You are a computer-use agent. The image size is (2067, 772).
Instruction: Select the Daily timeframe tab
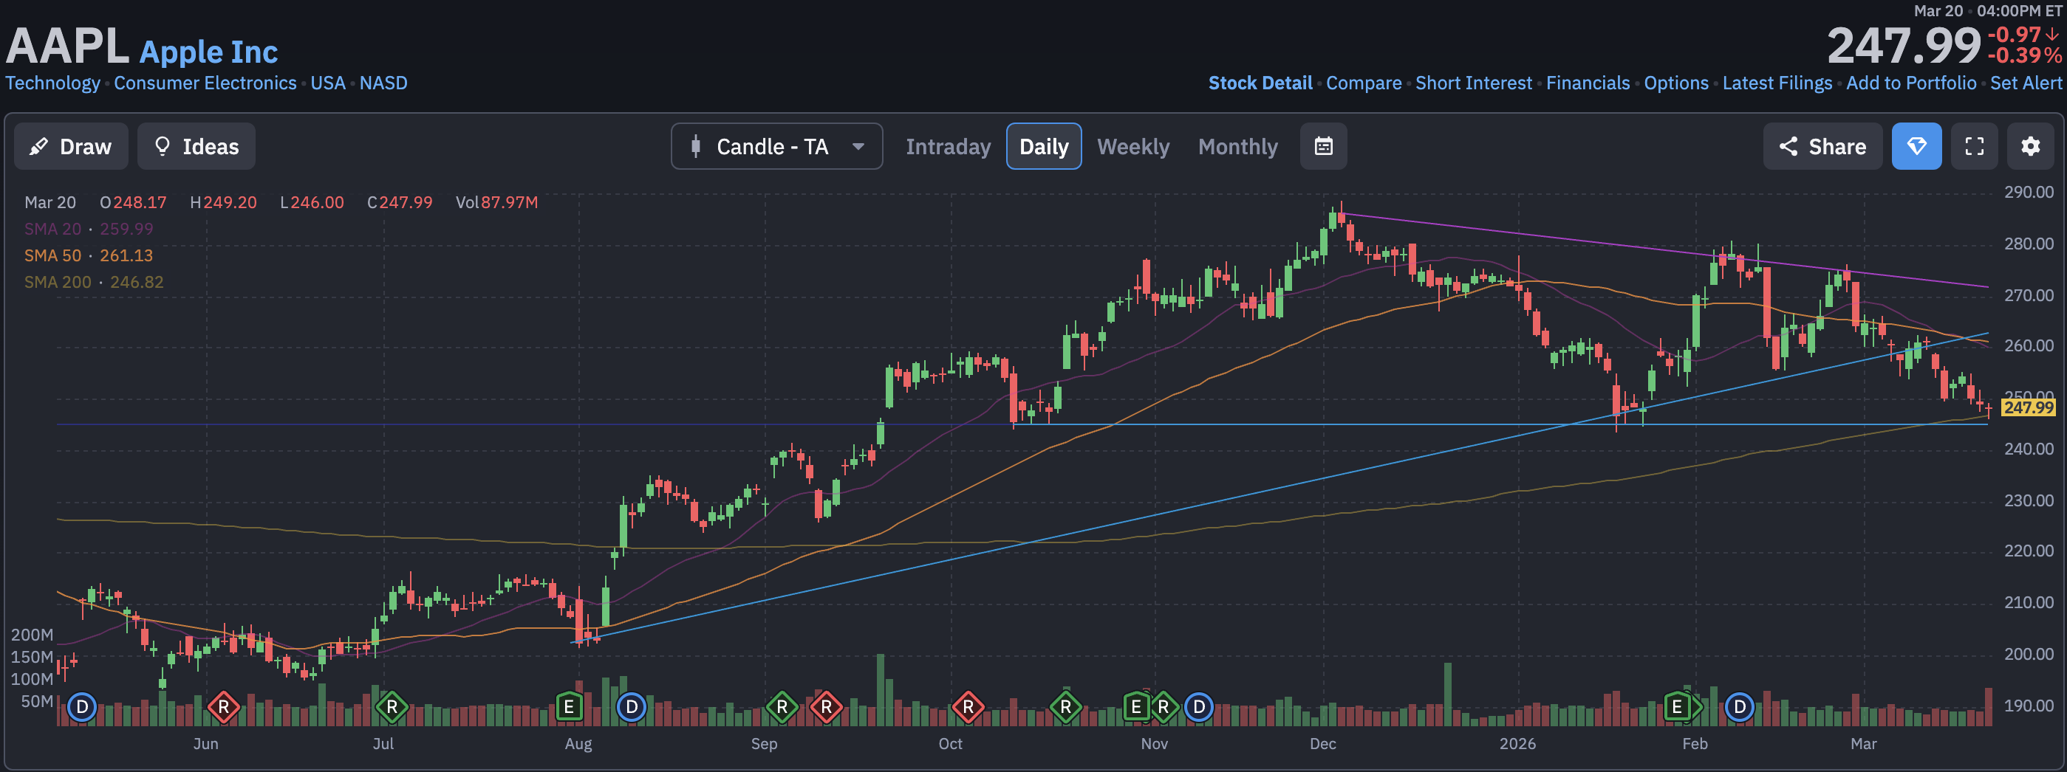click(1043, 146)
